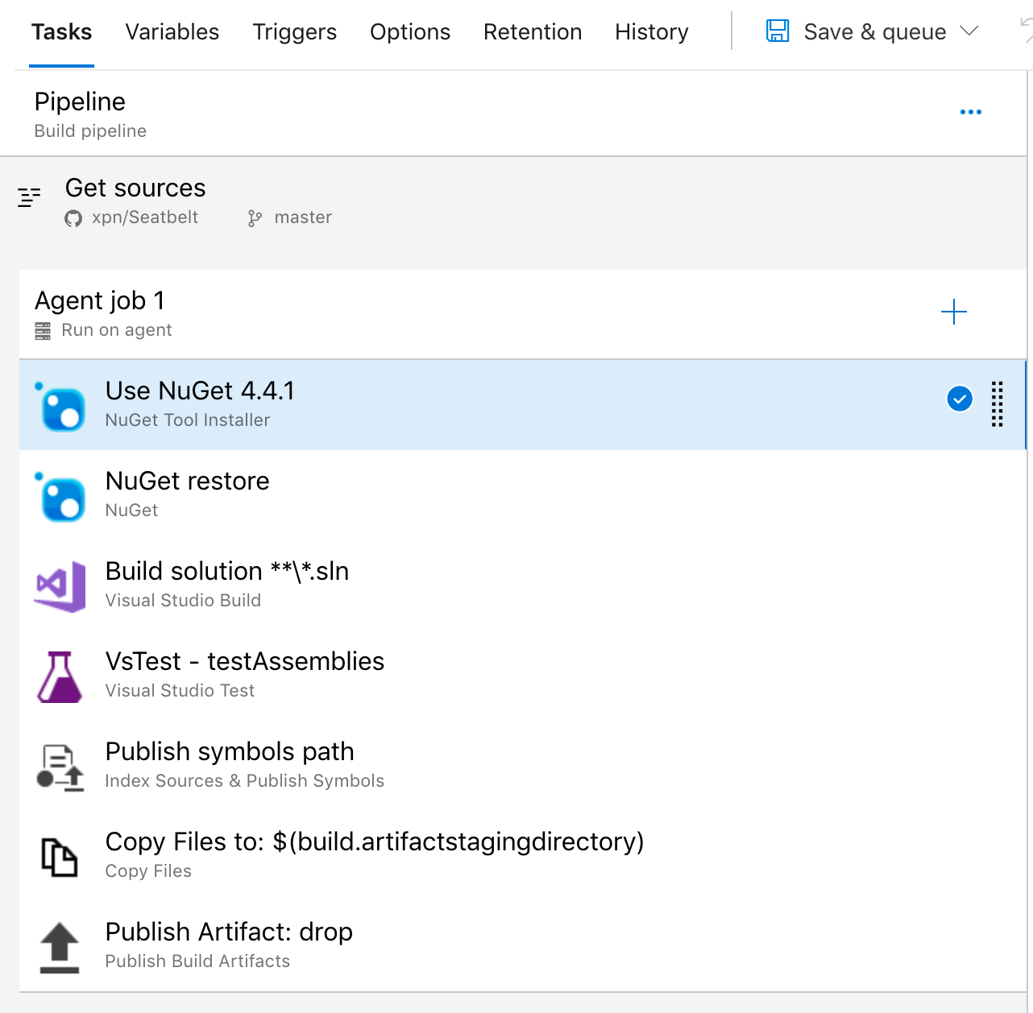Screen dimensions: 1033x1013
Task: Click the master branch label
Action: point(303,217)
